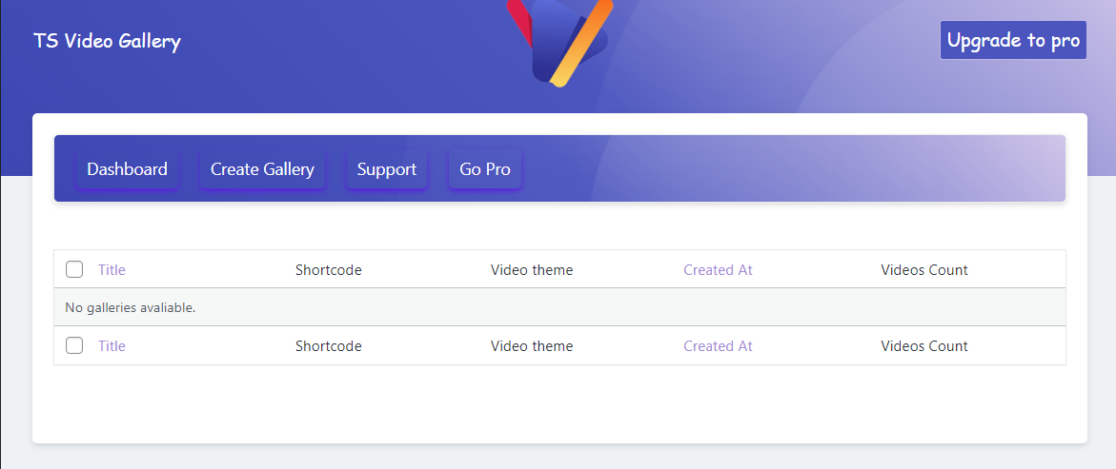The width and height of the screenshot is (1116, 469).
Task: Click Video theme in the table footer
Action: pyautogui.click(x=532, y=346)
